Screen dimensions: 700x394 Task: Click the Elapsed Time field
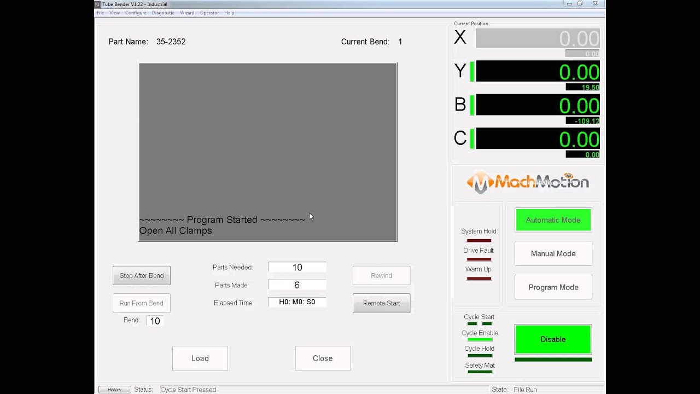[297, 302]
